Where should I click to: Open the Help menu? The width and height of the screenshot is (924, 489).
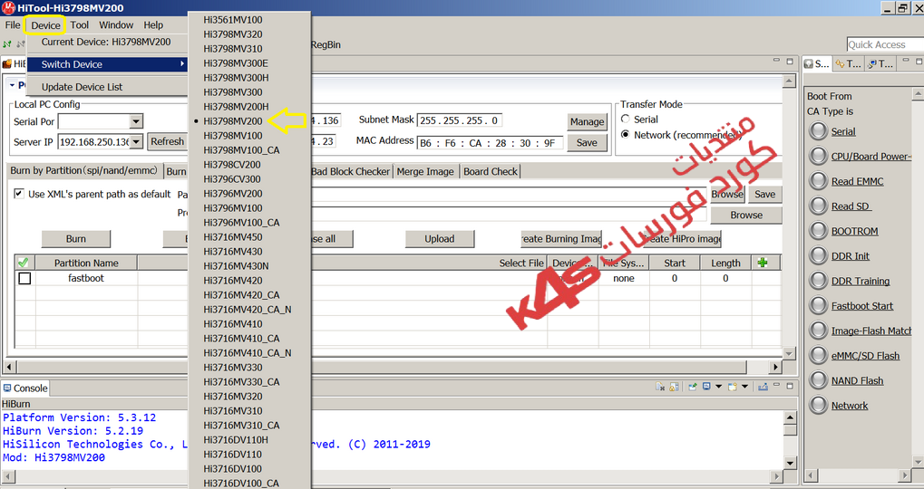(153, 24)
